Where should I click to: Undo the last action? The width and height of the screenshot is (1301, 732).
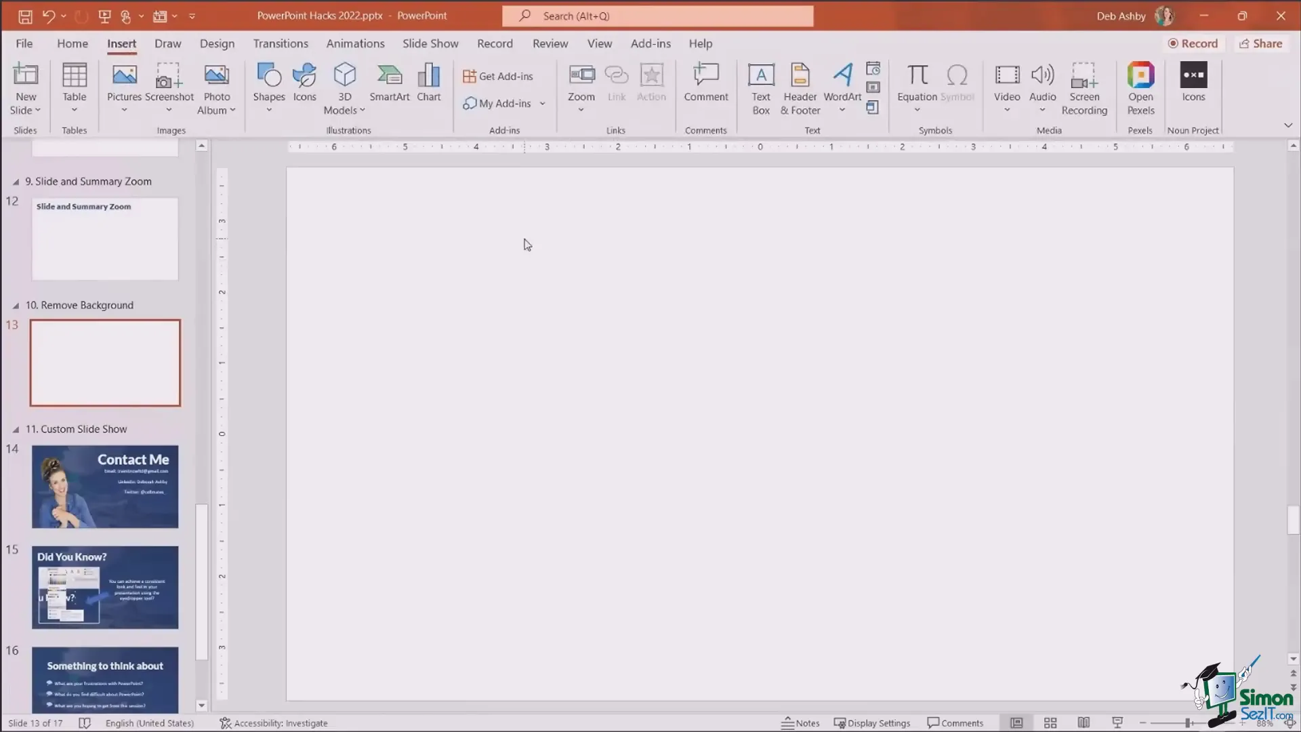[x=48, y=16]
